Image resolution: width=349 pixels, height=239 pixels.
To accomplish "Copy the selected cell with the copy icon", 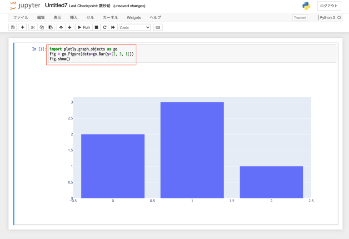I will coord(42,27).
